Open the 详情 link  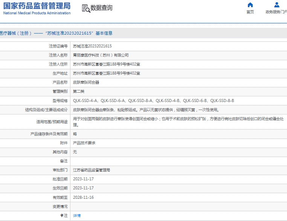coord(77,215)
